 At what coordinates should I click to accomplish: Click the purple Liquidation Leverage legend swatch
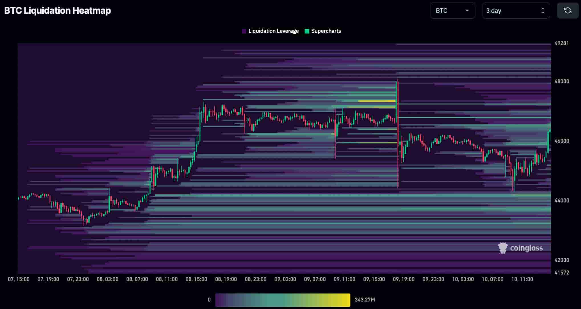[244, 31]
